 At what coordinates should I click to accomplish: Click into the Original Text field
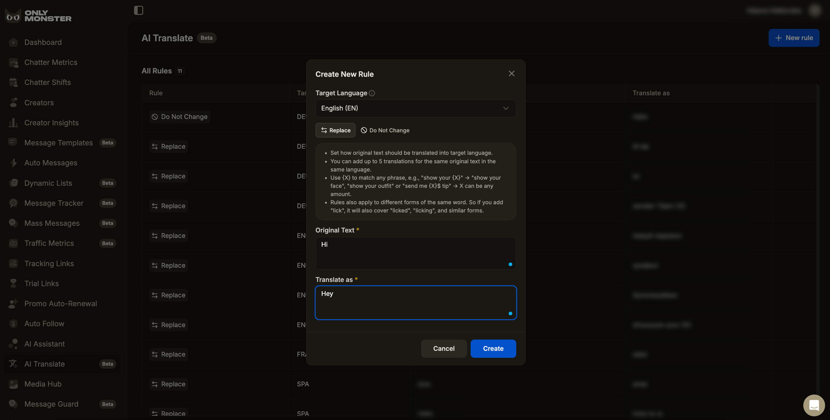pyautogui.click(x=415, y=253)
